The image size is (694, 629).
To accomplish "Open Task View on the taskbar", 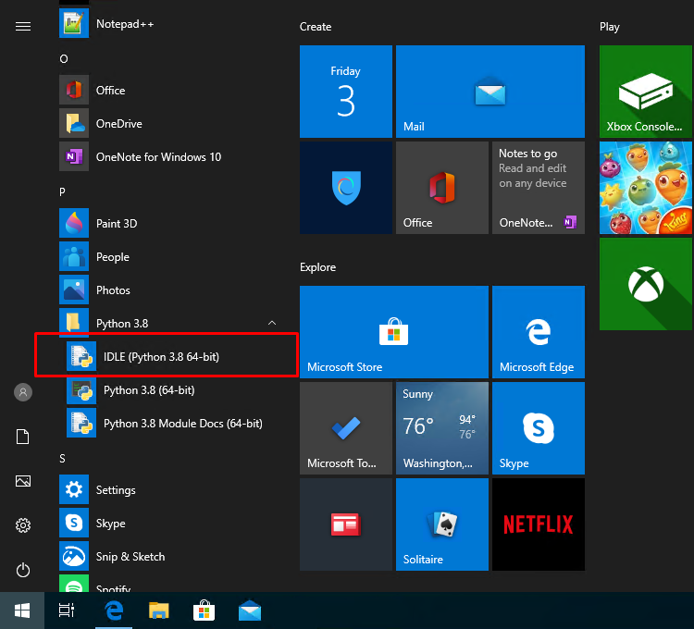I will (67, 610).
